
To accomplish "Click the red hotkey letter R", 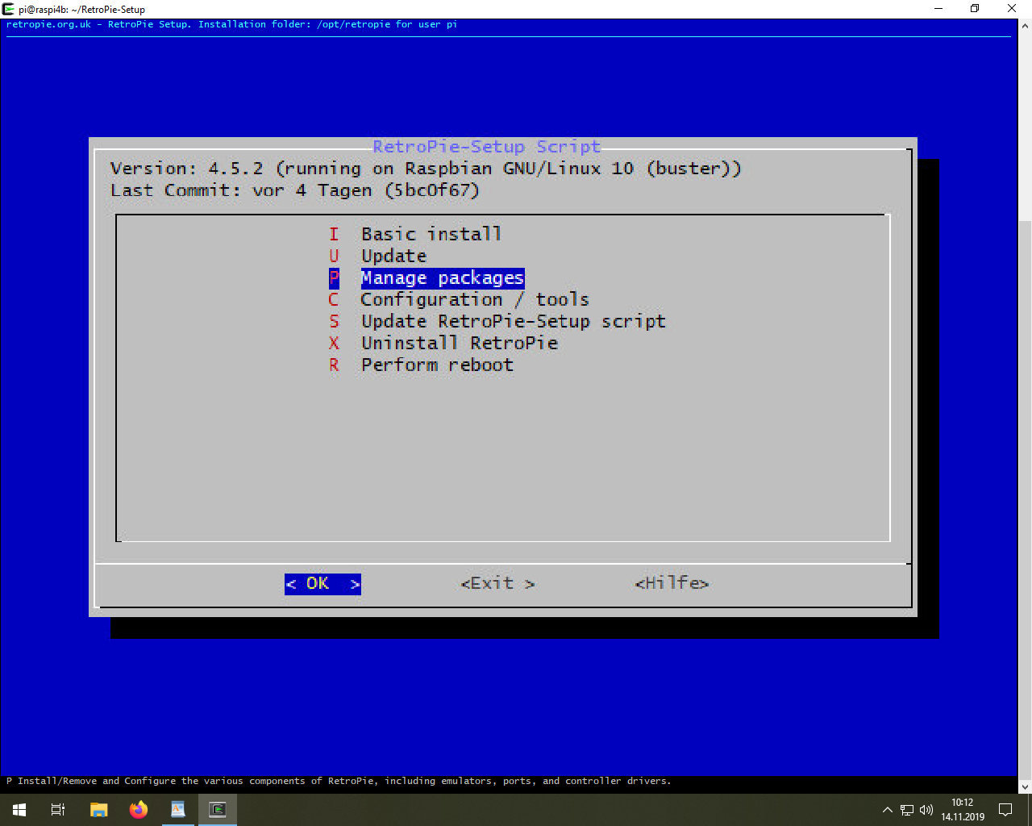I will coord(334,365).
